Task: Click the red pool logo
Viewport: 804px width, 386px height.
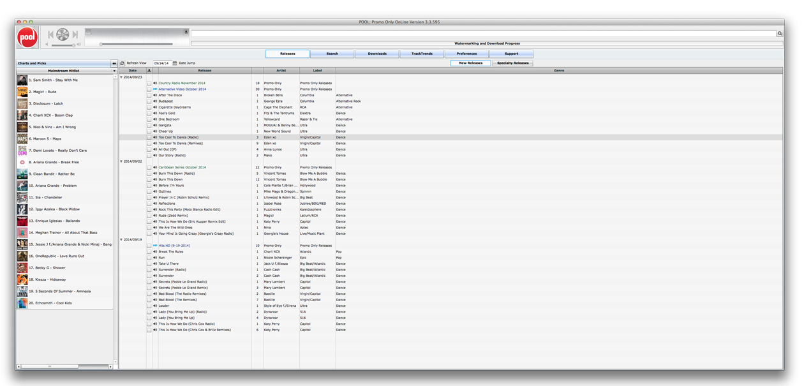Action: point(27,36)
